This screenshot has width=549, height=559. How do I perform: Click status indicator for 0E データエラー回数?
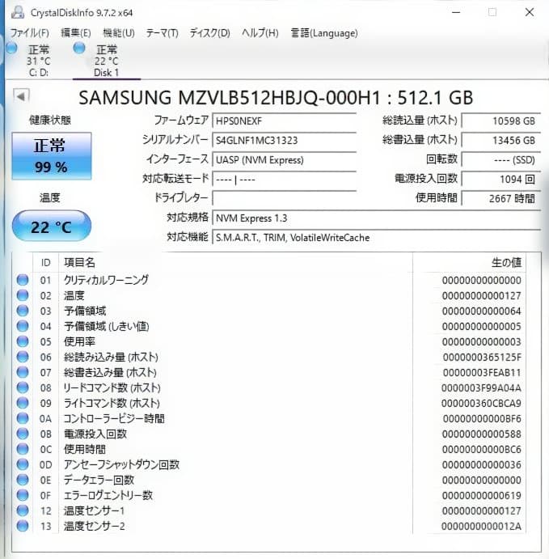23,480
